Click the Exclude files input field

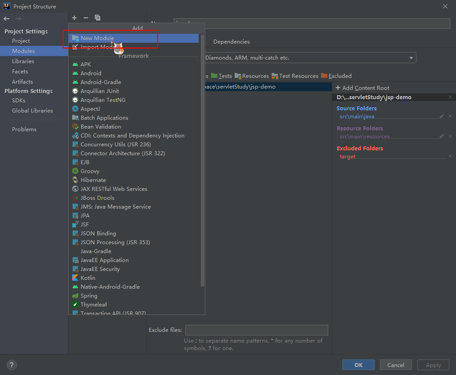(x=256, y=330)
